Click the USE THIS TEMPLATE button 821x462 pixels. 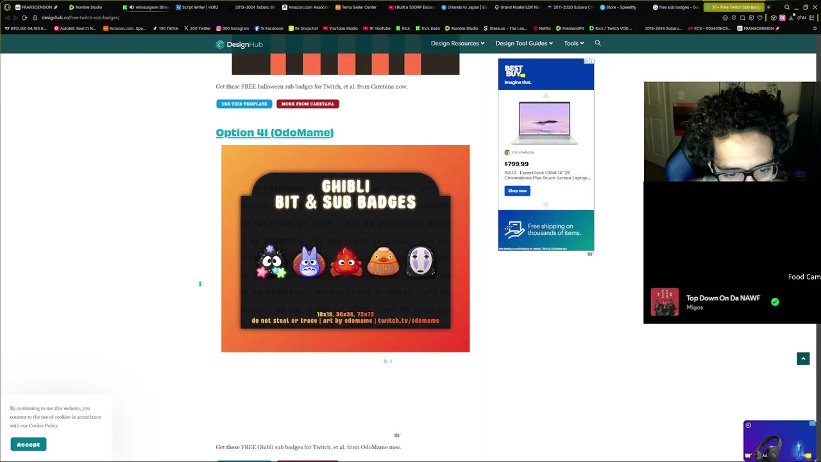point(244,104)
